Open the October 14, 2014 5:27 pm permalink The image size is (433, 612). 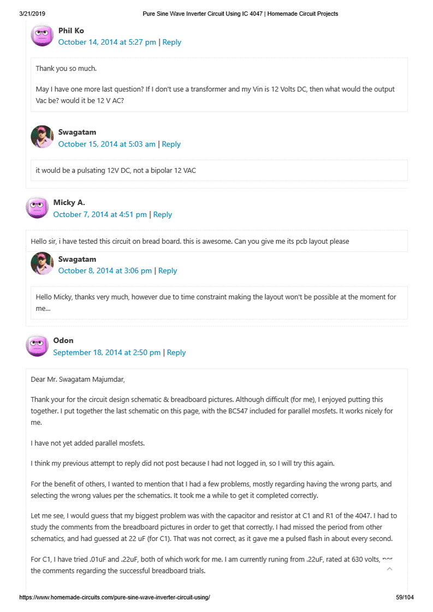pos(107,42)
